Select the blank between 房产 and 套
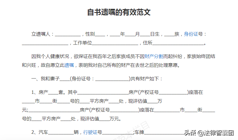The width and height of the screenshot is (238, 140). pyautogui.click(x=53, y=93)
